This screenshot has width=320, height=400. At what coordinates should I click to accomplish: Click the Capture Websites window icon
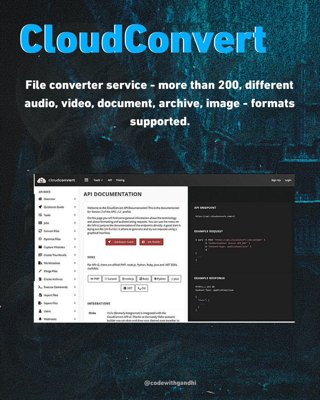(x=40, y=247)
